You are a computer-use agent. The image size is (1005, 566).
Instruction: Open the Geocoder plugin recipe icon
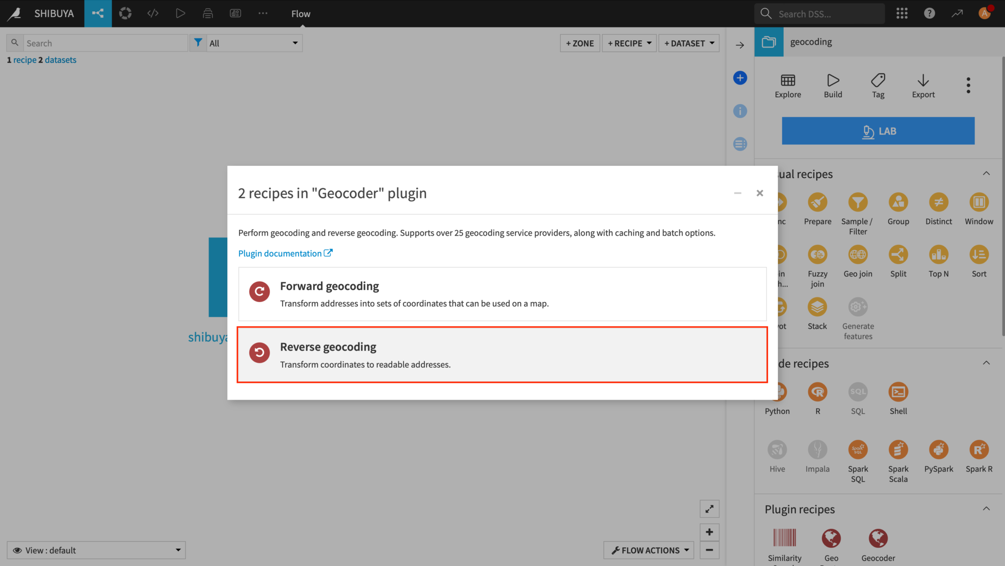pyautogui.click(x=877, y=539)
